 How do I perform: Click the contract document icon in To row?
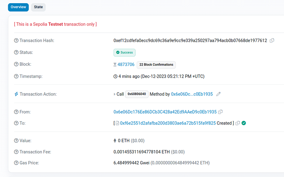[118, 123]
